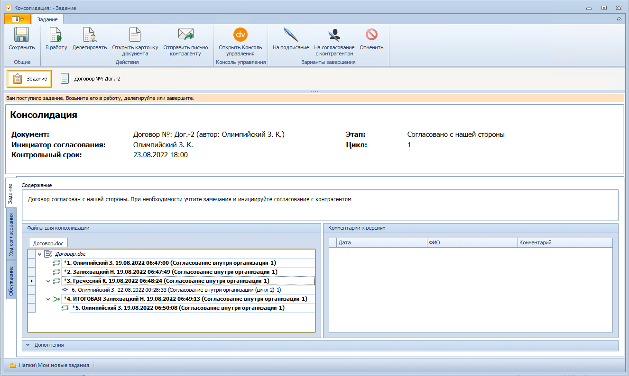Expand the 'Дополнения' section
The height and width of the screenshot is (376, 629).
click(28, 345)
